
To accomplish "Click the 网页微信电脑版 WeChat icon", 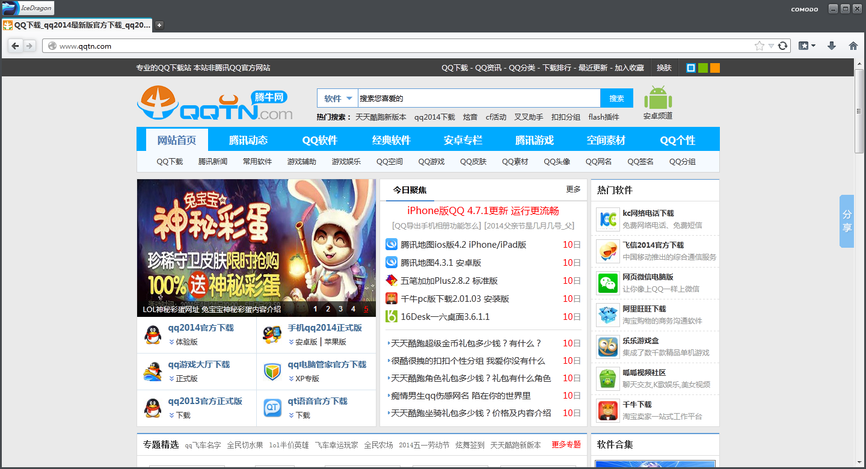I will (608, 283).
